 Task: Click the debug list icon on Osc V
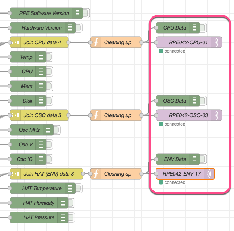point(41,145)
